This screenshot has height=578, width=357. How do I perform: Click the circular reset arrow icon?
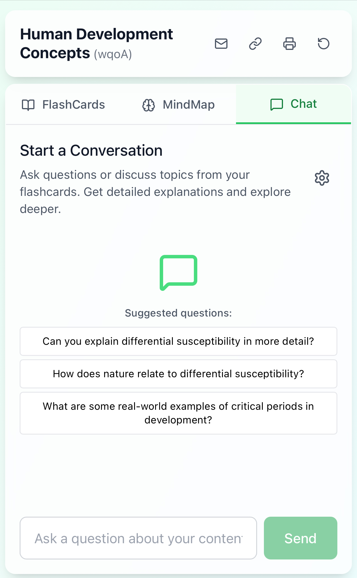coord(323,44)
